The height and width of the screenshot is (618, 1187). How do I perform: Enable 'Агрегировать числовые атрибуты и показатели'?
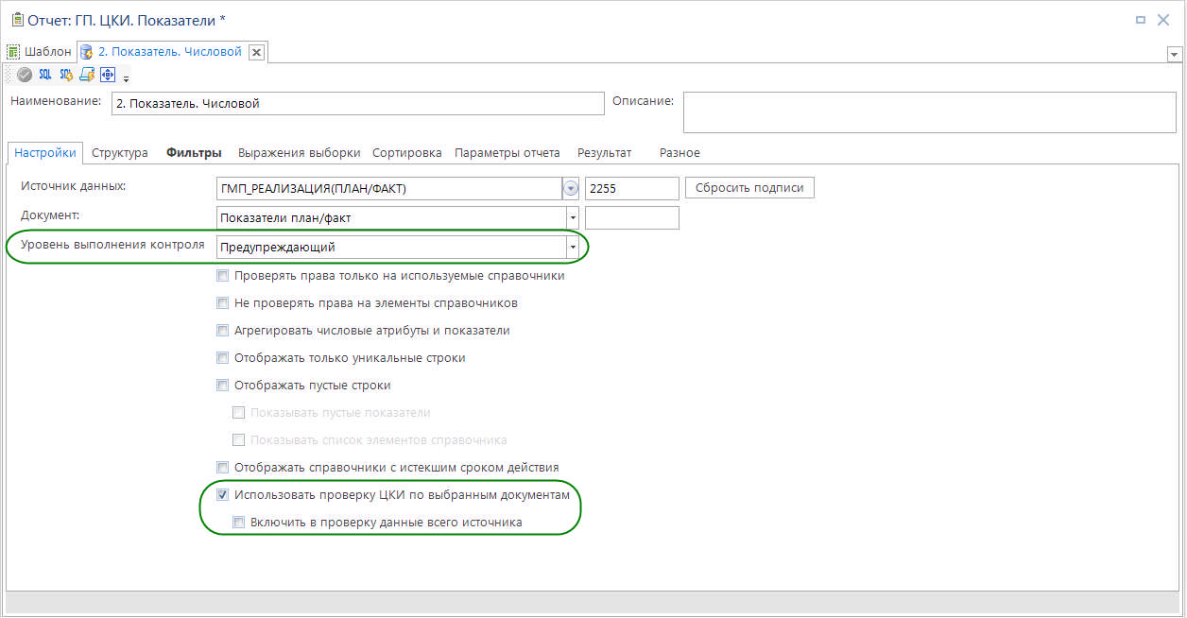pos(223,331)
